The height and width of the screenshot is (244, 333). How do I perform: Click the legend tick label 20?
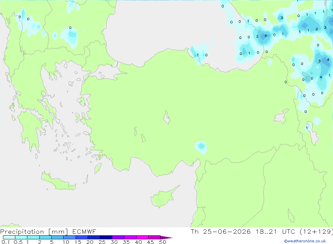tap(90, 242)
